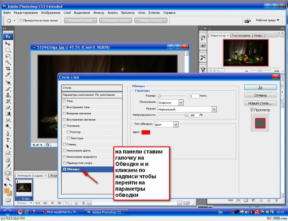Click the Непрозрачность opacity slider handle
Image resolution: width=288 pixels, height=221 pixels.
(186, 115)
